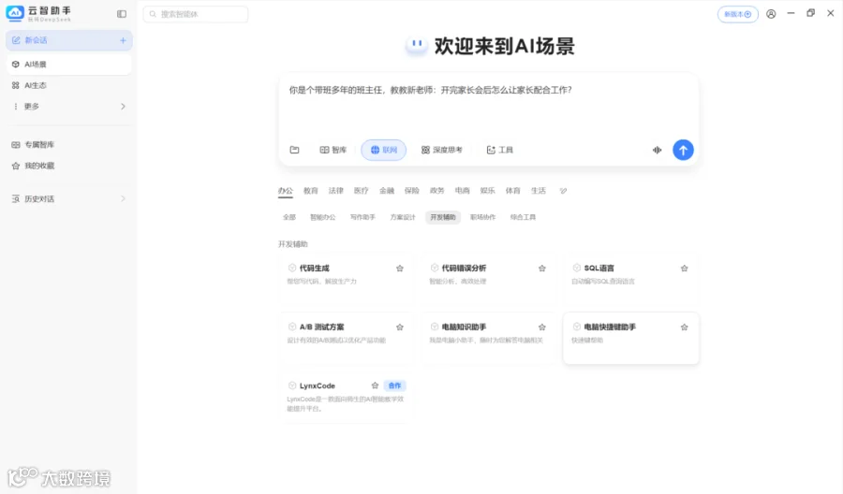843x494 pixels.
Task: Start a 新会话 new conversation
Action: coord(68,40)
